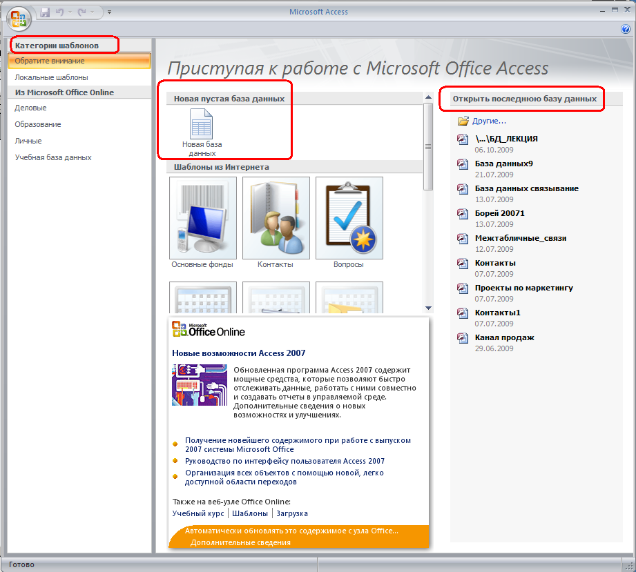Open Новые возможности Access 2007 heading link

238,353
